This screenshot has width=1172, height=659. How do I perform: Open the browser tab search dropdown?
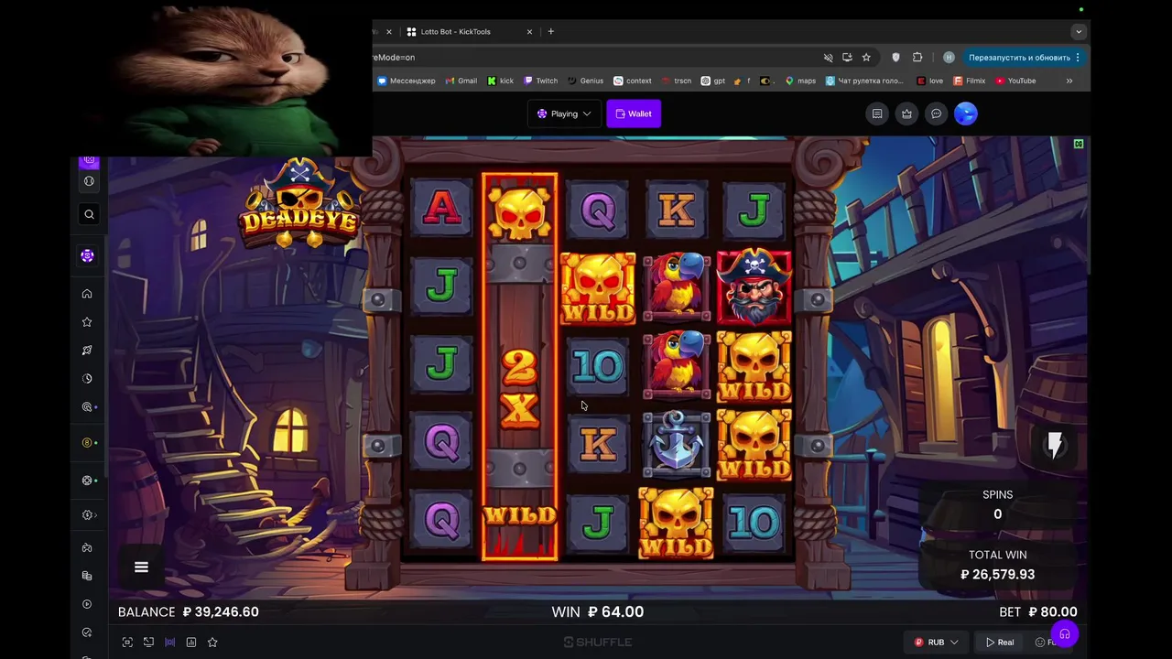1079,32
